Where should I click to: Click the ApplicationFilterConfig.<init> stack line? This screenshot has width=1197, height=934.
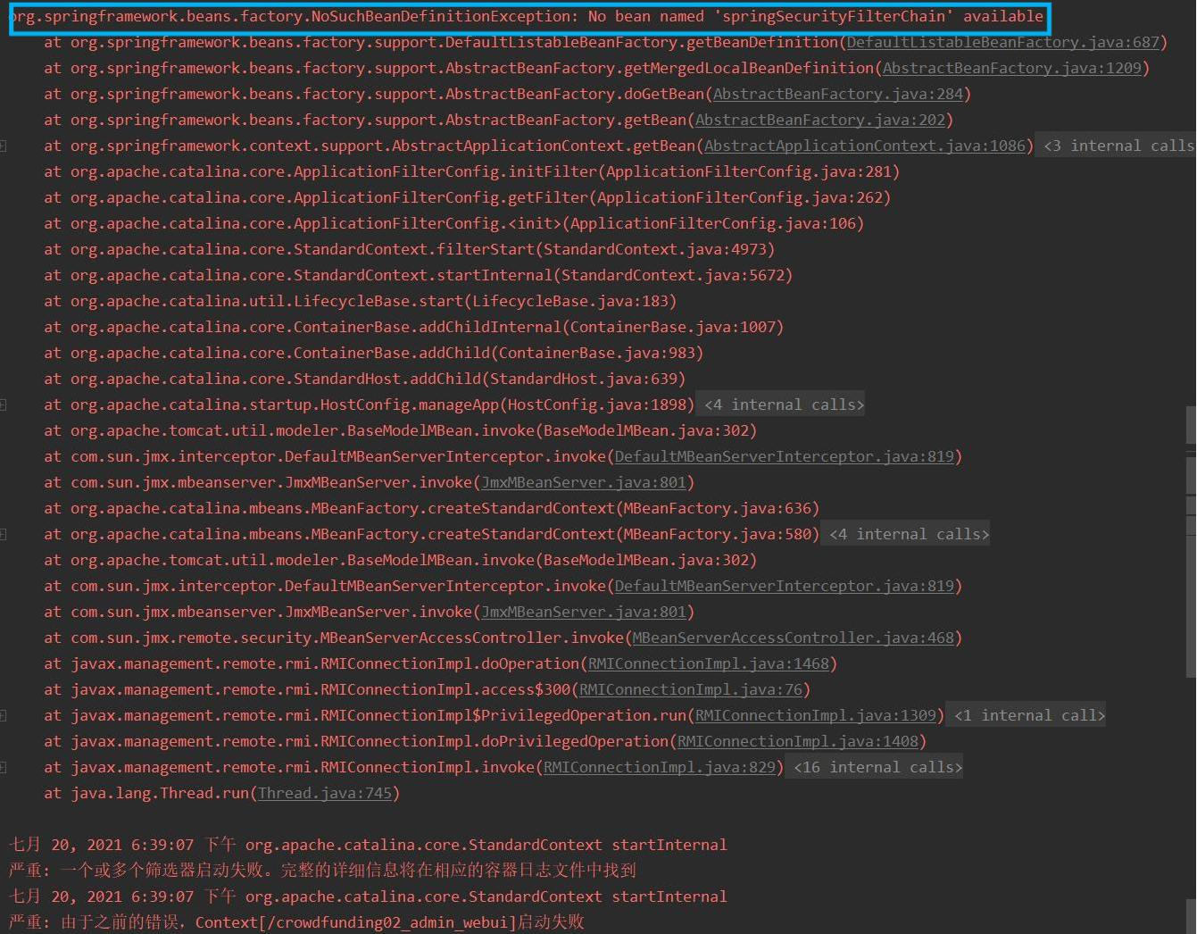coord(453,223)
